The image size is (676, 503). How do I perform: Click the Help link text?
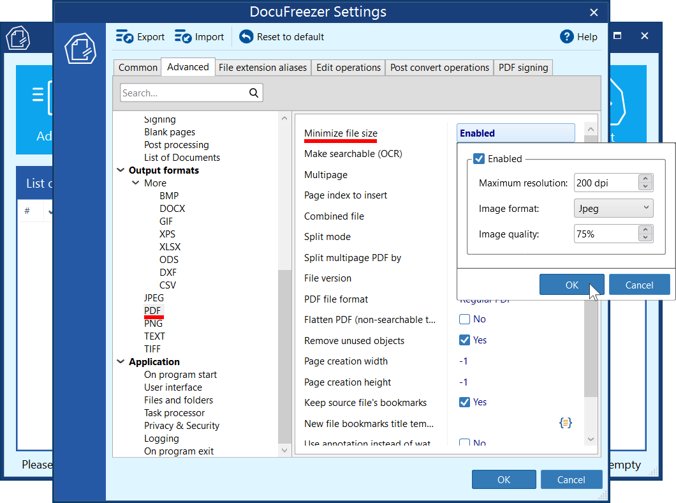pyautogui.click(x=587, y=37)
